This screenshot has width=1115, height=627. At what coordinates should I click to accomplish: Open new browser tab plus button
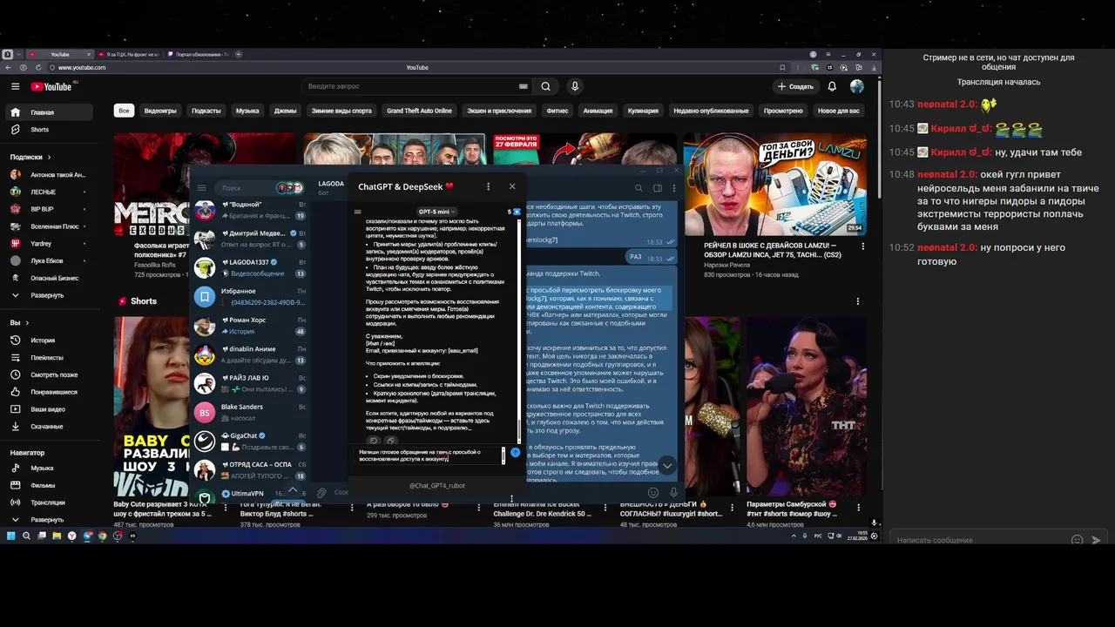(x=239, y=54)
